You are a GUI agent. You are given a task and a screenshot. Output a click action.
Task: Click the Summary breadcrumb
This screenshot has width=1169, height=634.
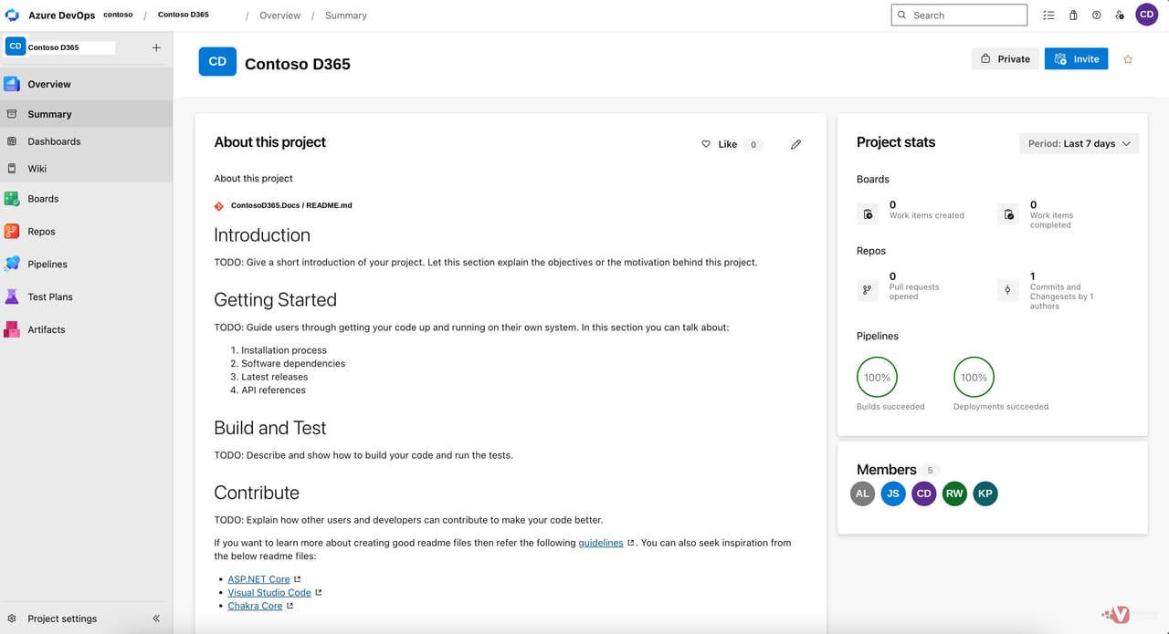point(346,16)
